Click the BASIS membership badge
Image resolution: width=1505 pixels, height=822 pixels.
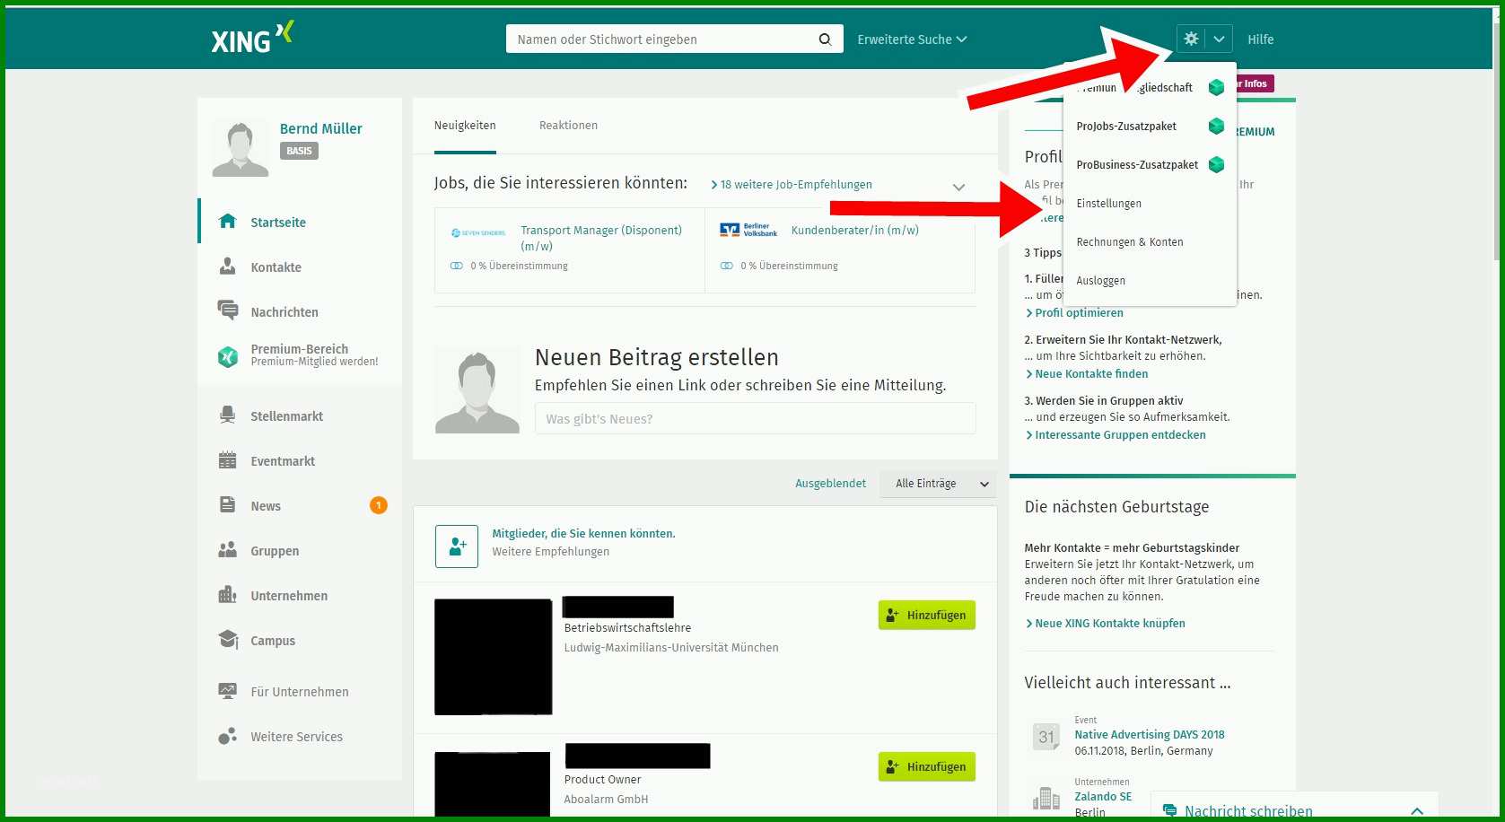(299, 151)
